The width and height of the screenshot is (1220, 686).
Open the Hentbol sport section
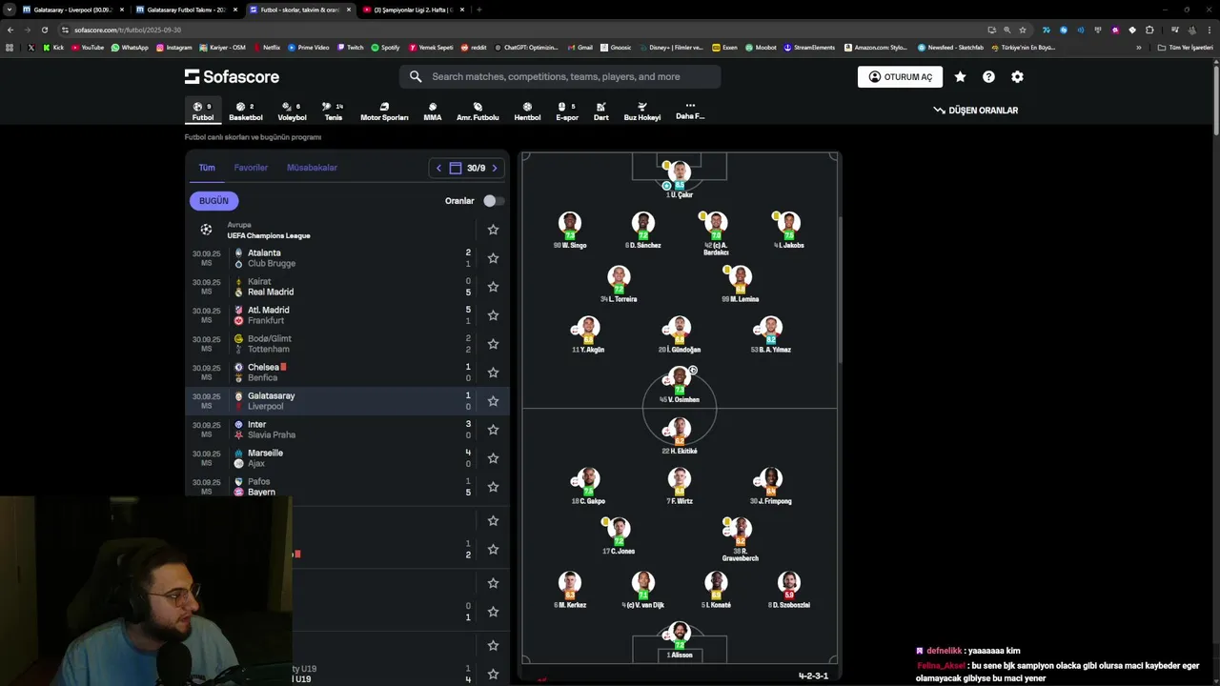click(527, 111)
